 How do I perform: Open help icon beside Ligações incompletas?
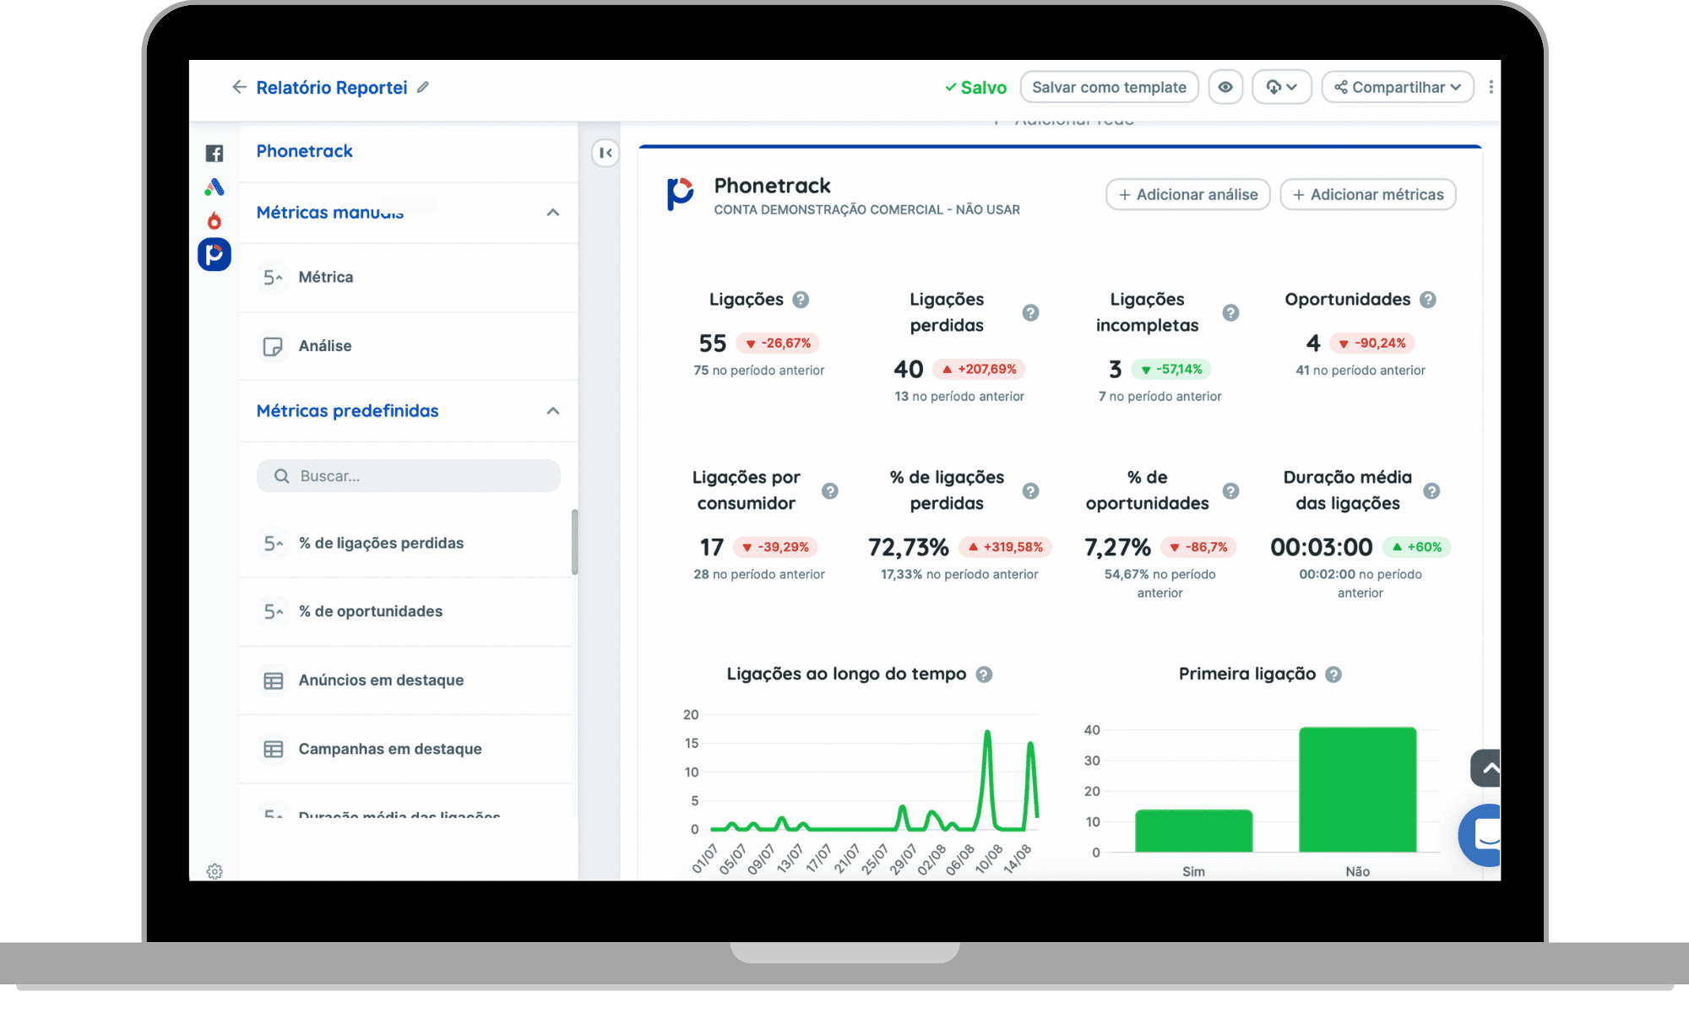[x=1231, y=312]
